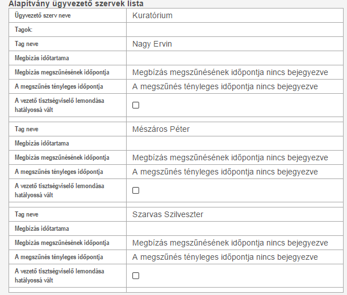Click 'A megszűnés tényleges időpontja' label in Mészáros Péter block
Image resolution: width=347 pixels, height=295 pixels.
coord(59,172)
